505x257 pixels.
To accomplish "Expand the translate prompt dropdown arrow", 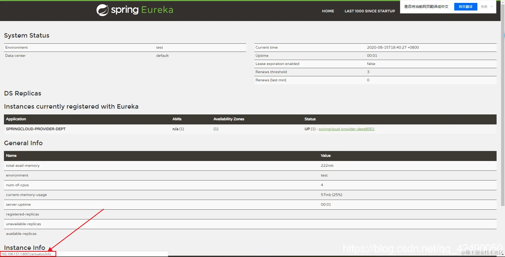I will point(492,7).
